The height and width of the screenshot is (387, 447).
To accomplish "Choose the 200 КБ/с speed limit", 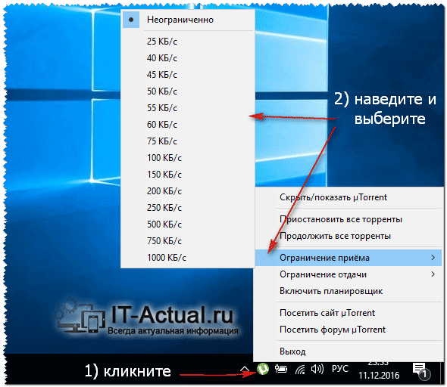I will click(x=188, y=191).
